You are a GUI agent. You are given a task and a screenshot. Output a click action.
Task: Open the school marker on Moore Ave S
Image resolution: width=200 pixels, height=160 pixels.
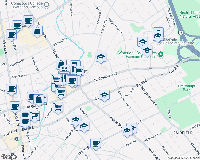pos(76,121)
